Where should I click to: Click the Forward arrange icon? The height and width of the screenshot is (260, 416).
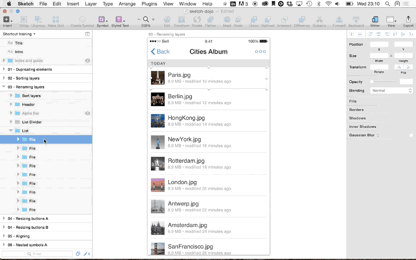coord(339,20)
